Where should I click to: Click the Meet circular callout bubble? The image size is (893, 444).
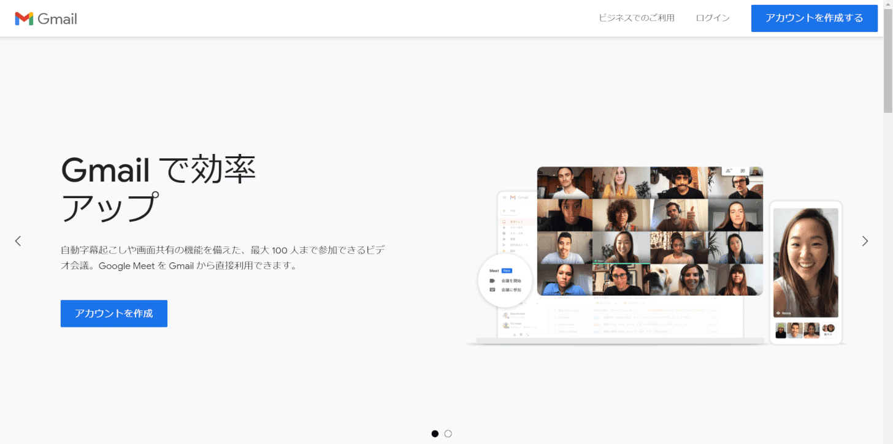pos(505,280)
